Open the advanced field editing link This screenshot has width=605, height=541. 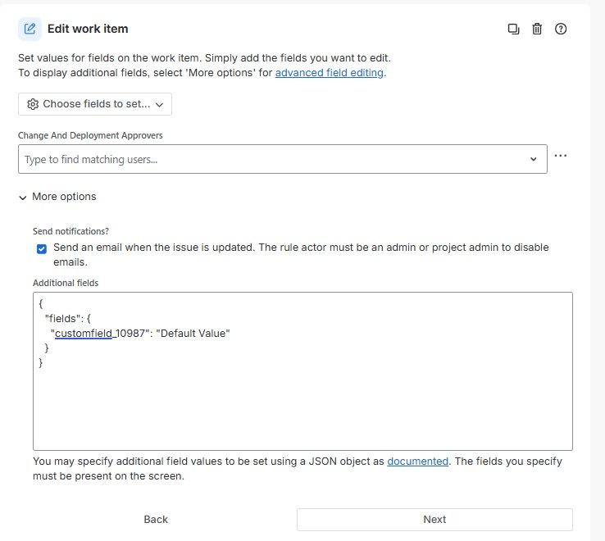tap(329, 72)
